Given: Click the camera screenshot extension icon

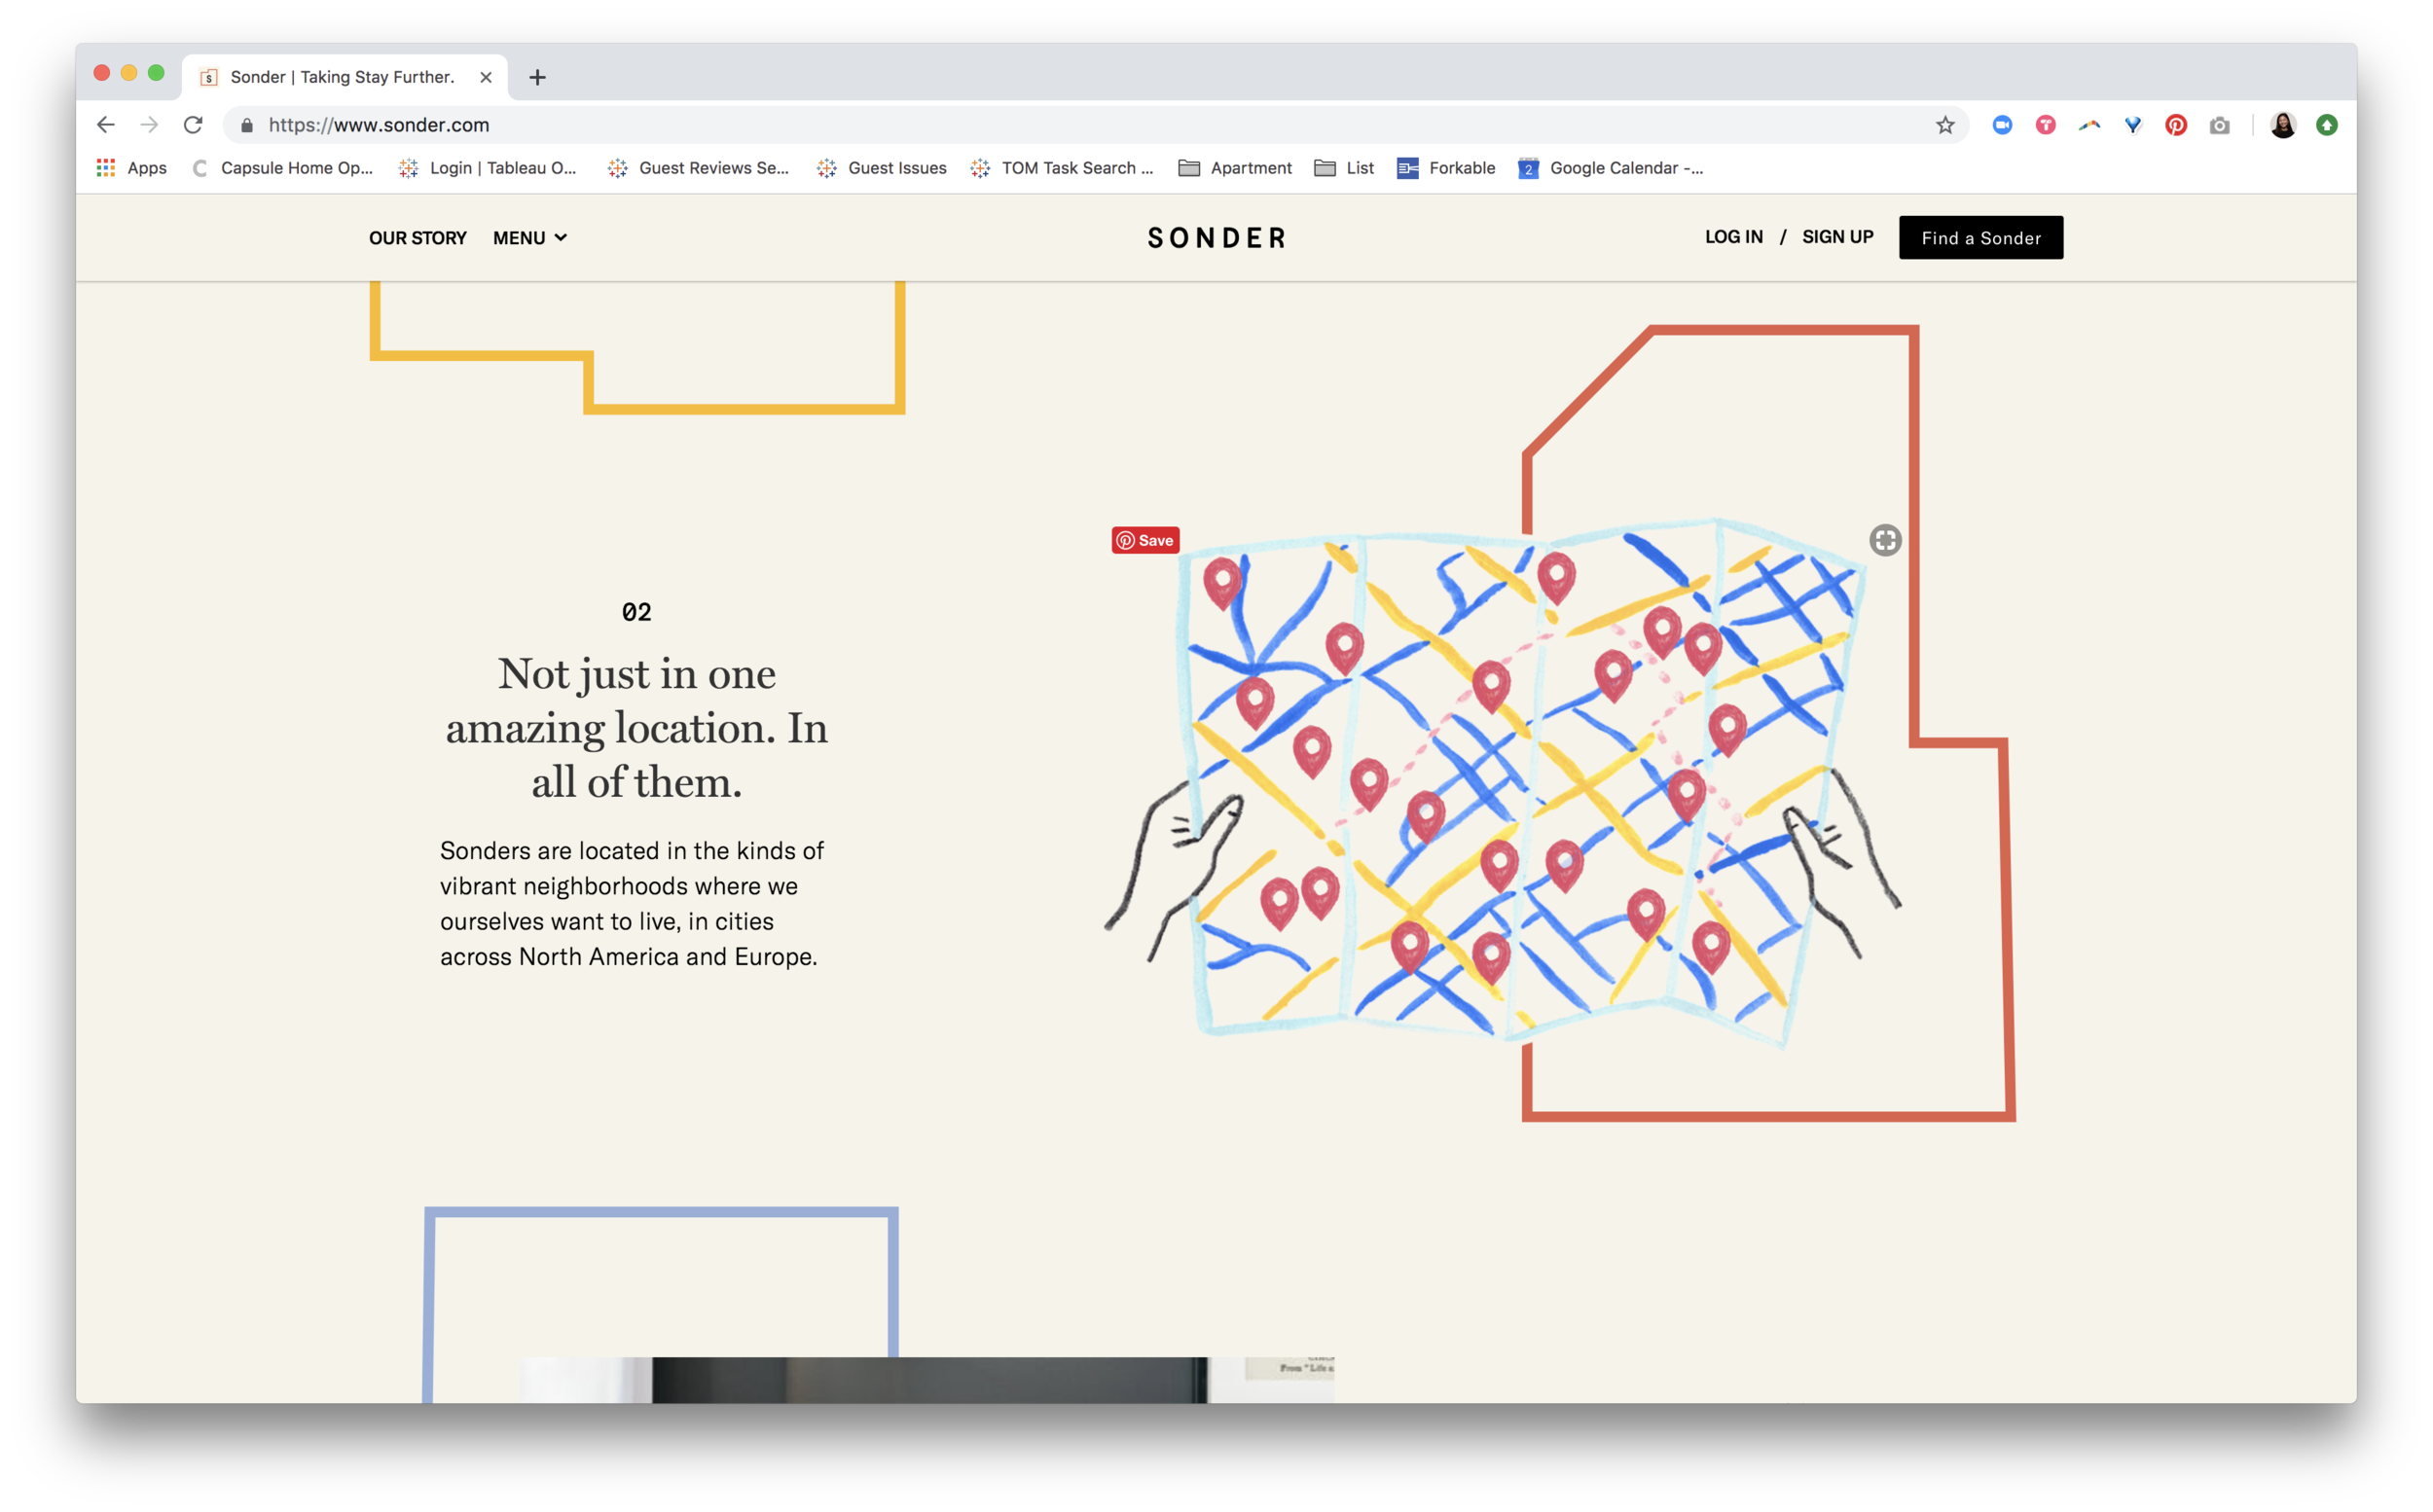Looking at the screenshot, I should [x=2220, y=125].
